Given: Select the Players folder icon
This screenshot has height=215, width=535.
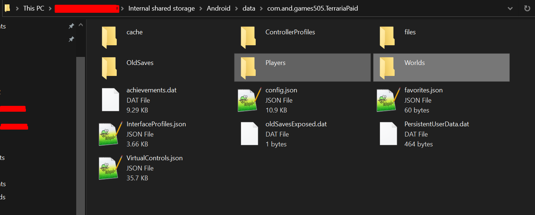Looking at the screenshot, I should pos(248,68).
